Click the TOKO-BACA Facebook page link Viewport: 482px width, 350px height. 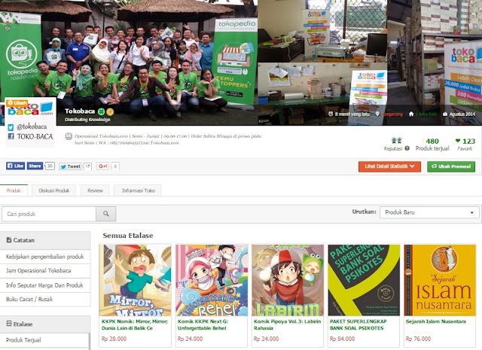tap(35, 136)
